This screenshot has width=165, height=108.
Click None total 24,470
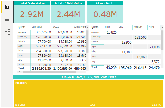click(154, 68)
